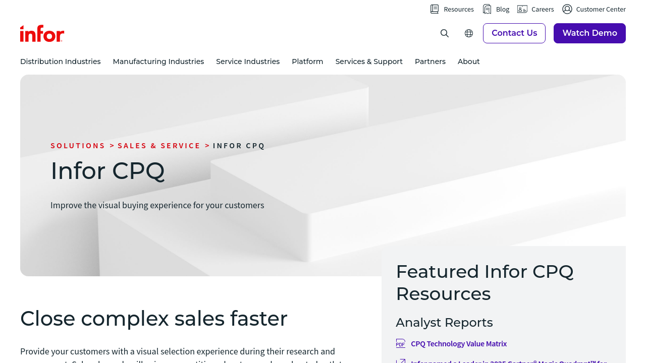Image resolution: width=646 pixels, height=363 pixels.
Task: Open the Services & Support menu
Action: click(x=369, y=62)
